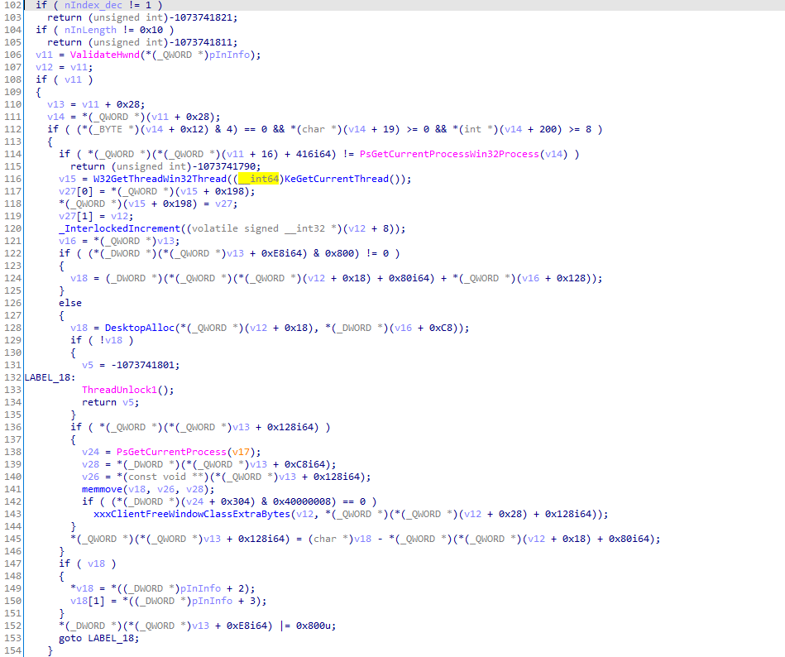The image size is (785, 657).
Task: Click W32GetThreadWin32Thread function name
Action: pyautogui.click(x=160, y=179)
